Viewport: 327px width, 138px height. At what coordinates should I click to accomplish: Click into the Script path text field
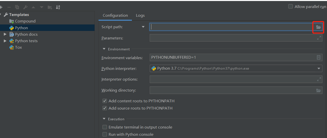pos(231,27)
